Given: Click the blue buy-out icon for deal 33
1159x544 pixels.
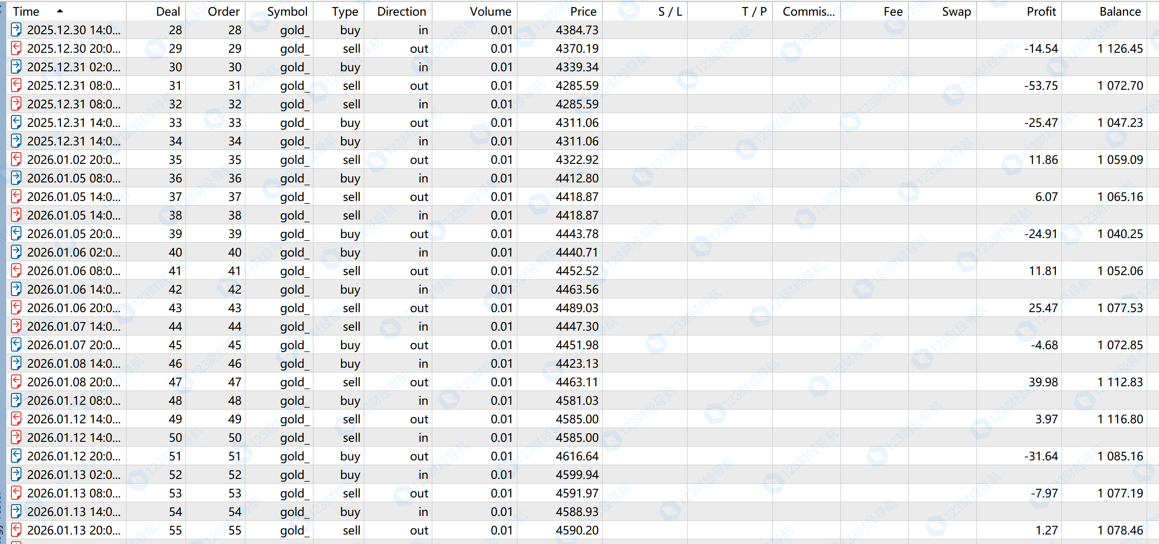Looking at the screenshot, I should coord(16,123).
